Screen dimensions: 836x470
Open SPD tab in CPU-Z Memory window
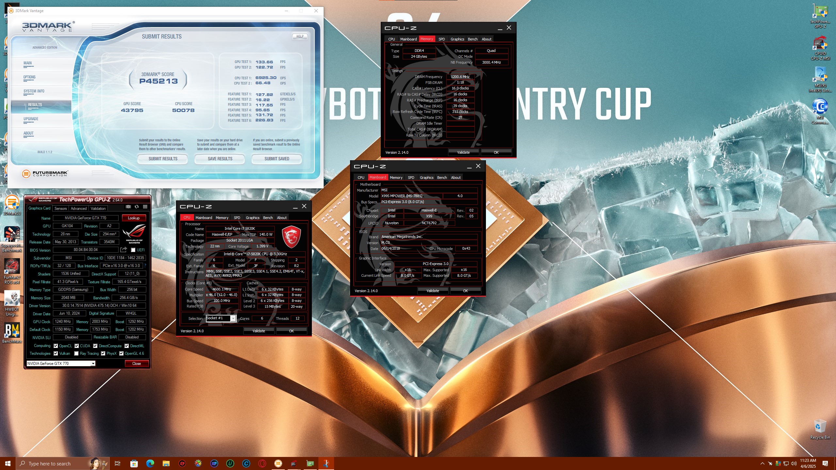click(442, 39)
